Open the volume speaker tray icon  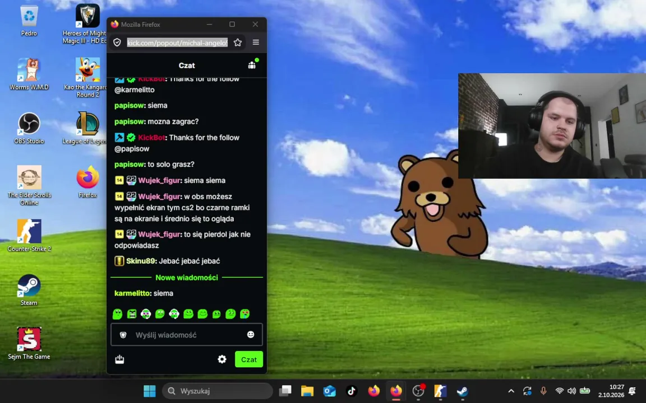point(571,391)
